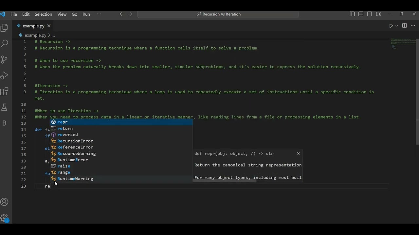The width and height of the screenshot is (419, 235).
Task: Open the run options dropdown arrow
Action: click(397, 26)
